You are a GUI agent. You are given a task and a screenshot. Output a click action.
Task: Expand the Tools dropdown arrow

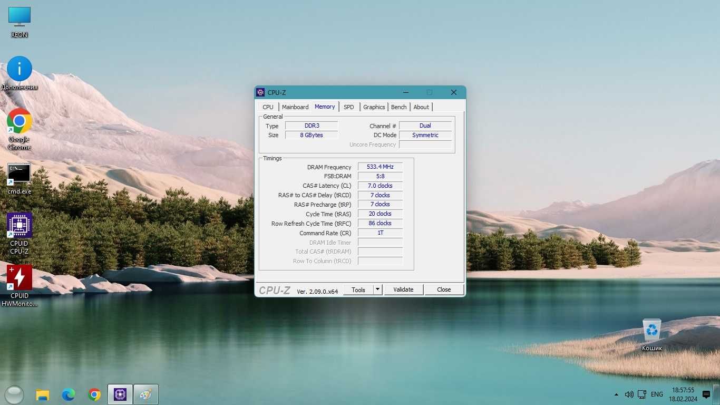point(377,290)
